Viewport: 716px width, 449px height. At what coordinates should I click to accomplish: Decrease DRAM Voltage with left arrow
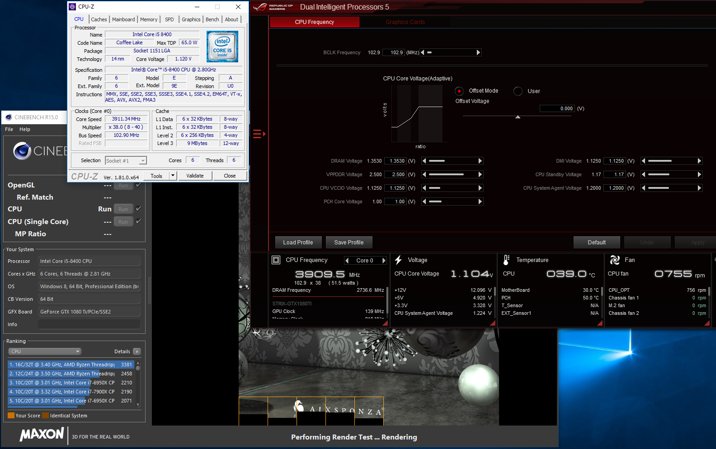424,161
